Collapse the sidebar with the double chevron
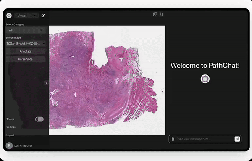 47,83
